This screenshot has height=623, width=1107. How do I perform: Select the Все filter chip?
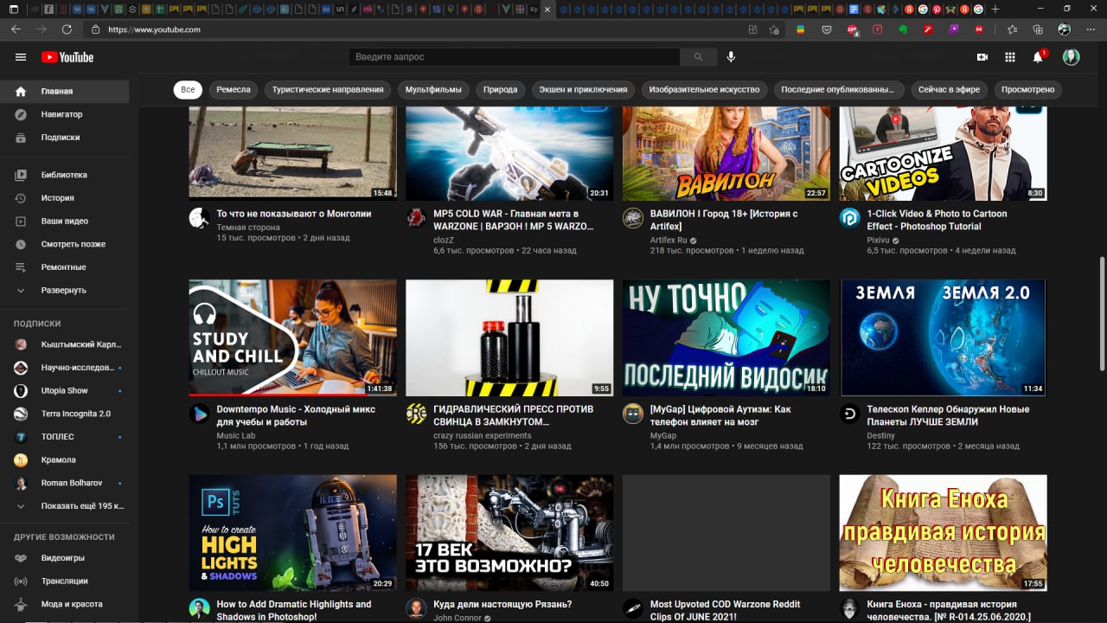pyautogui.click(x=188, y=90)
